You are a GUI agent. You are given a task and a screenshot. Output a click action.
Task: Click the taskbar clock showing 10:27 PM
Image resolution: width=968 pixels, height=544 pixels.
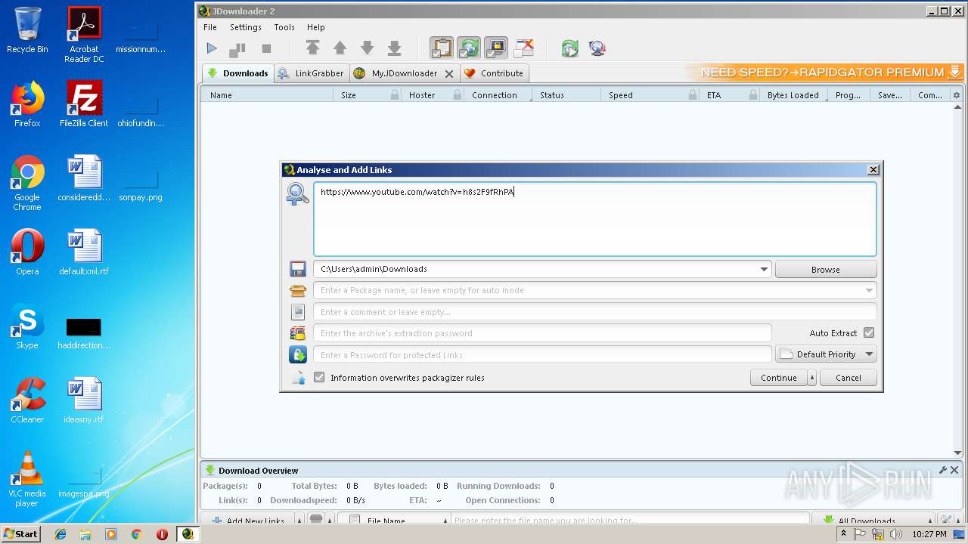[929, 534]
